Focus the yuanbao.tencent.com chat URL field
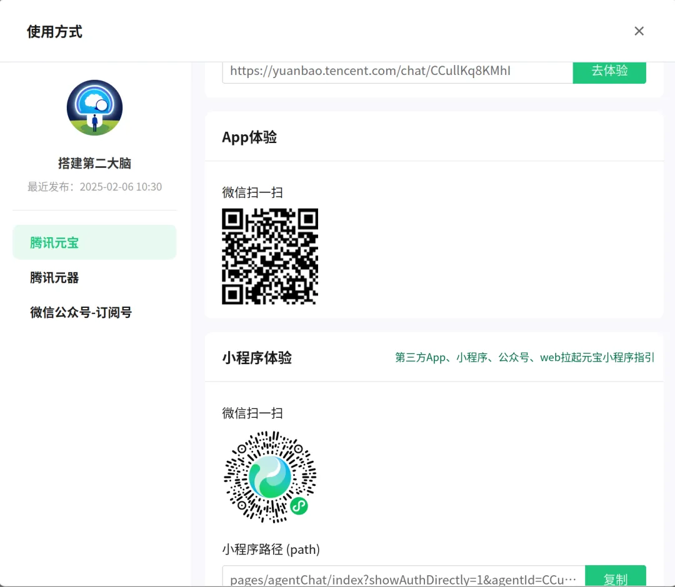The width and height of the screenshot is (675, 587). [x=397, y=71]
